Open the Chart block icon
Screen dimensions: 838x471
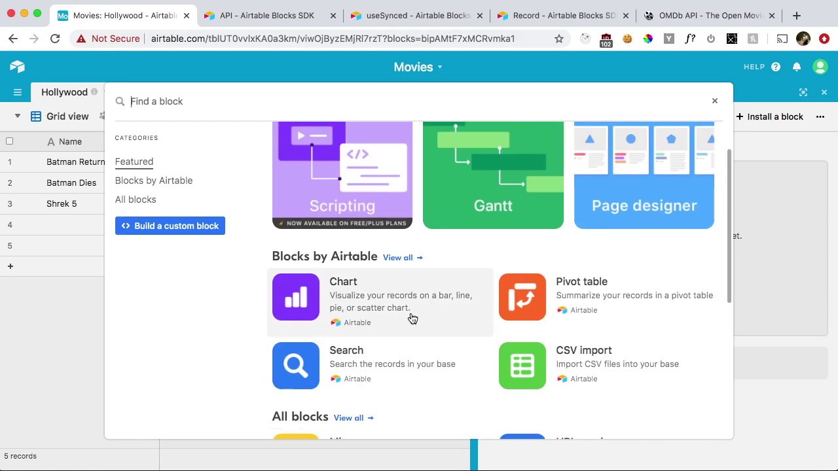[296, 297]
